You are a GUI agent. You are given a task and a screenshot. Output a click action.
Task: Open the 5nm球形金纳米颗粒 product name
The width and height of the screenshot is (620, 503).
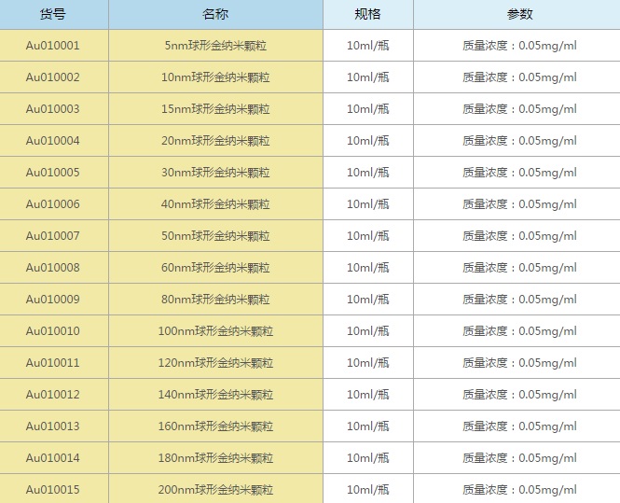coord(216,46)
